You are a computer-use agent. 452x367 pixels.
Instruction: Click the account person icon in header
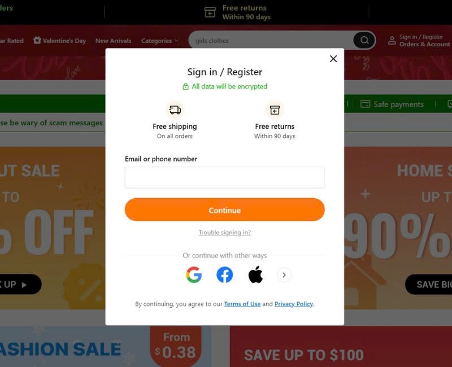[392, 40]
